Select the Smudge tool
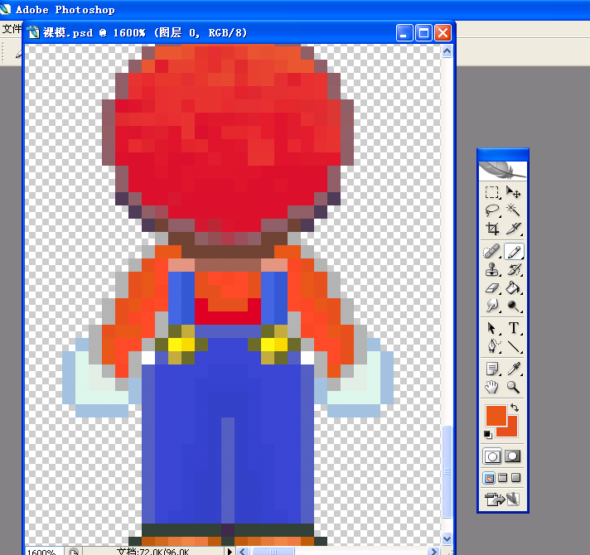This screenshot has height=555, width=590. 491,306
